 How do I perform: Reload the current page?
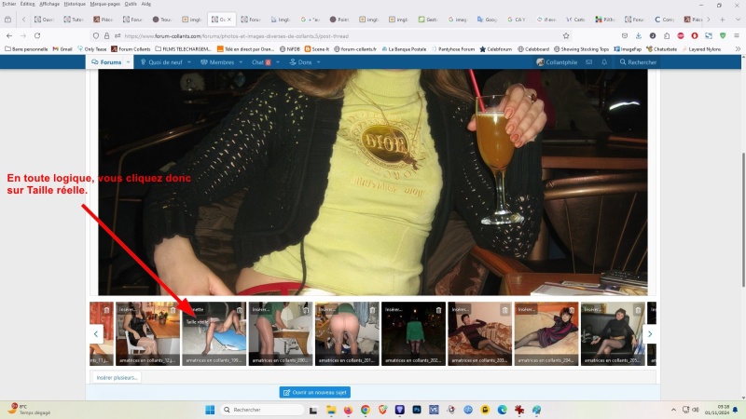click(x=37, y=35)
